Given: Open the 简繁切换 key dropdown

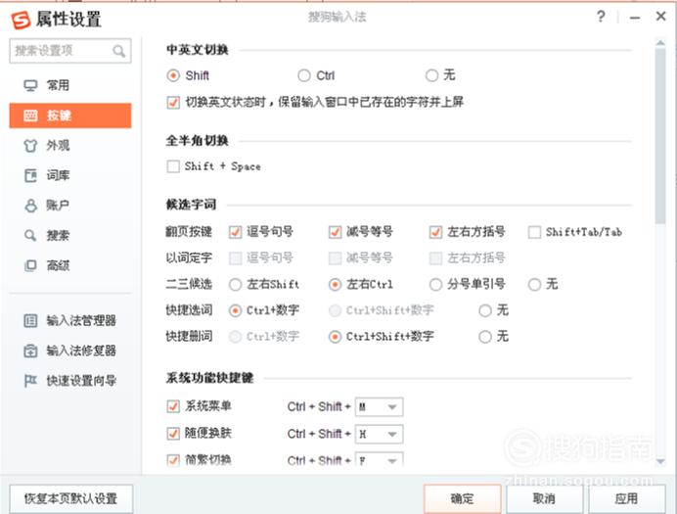Looking at the screenshot, I should pos(379,459).
